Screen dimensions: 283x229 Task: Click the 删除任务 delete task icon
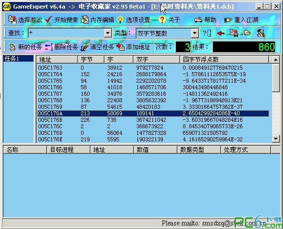point(48,47)
